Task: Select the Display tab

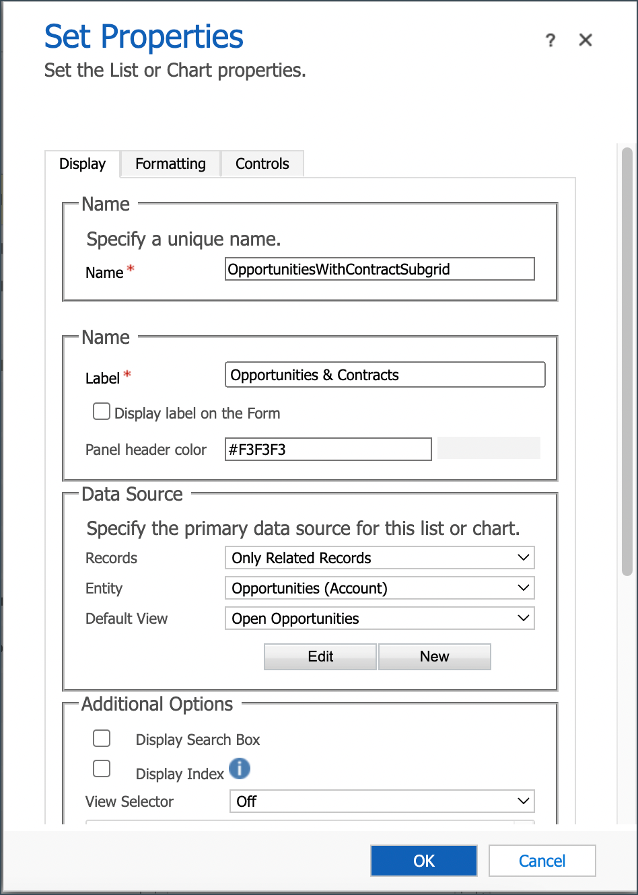Action: tap(82, 164)
